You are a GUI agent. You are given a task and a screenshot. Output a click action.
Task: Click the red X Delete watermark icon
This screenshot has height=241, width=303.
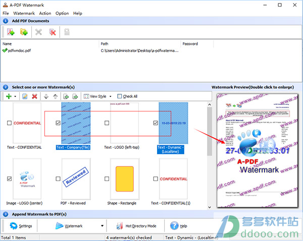34,96
